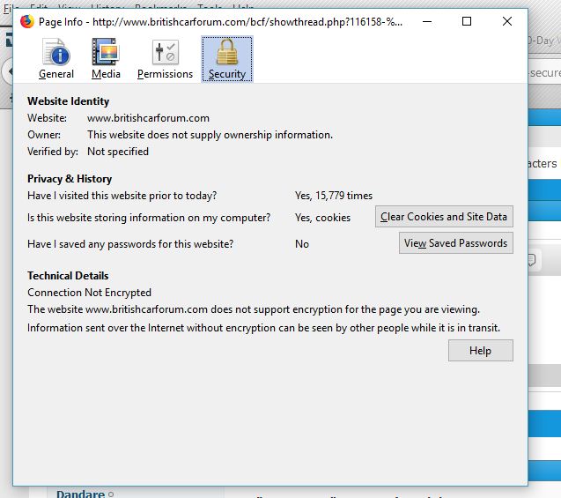Click the Help button
This screenshot has width=561, height=498.
480,351
